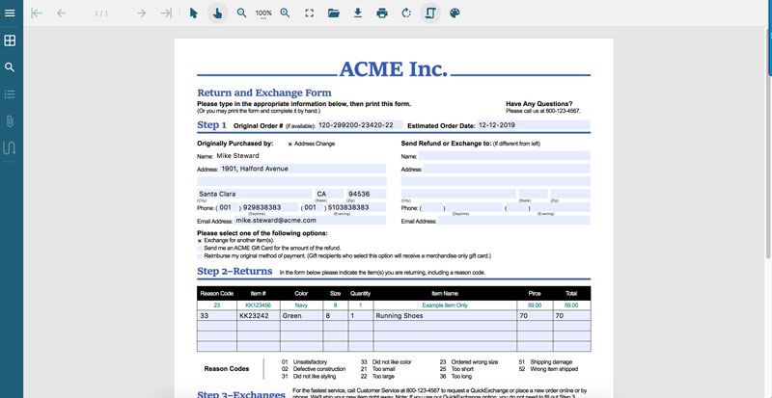Print the document

pyautogui.click(x=382, y=13)
